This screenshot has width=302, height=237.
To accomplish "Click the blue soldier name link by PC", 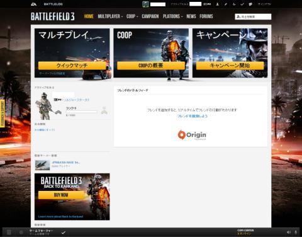I will 76,100.
